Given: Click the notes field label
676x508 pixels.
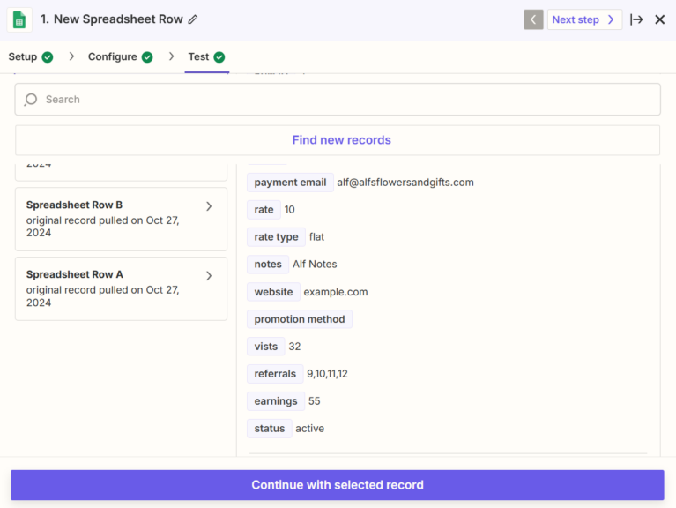Looking at the screenshot, I should [268, 265].
